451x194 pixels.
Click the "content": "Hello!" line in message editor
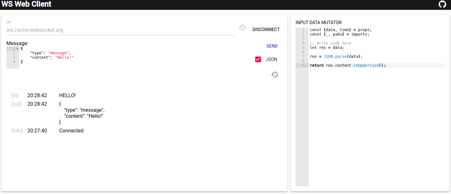(x=51, y=57)
